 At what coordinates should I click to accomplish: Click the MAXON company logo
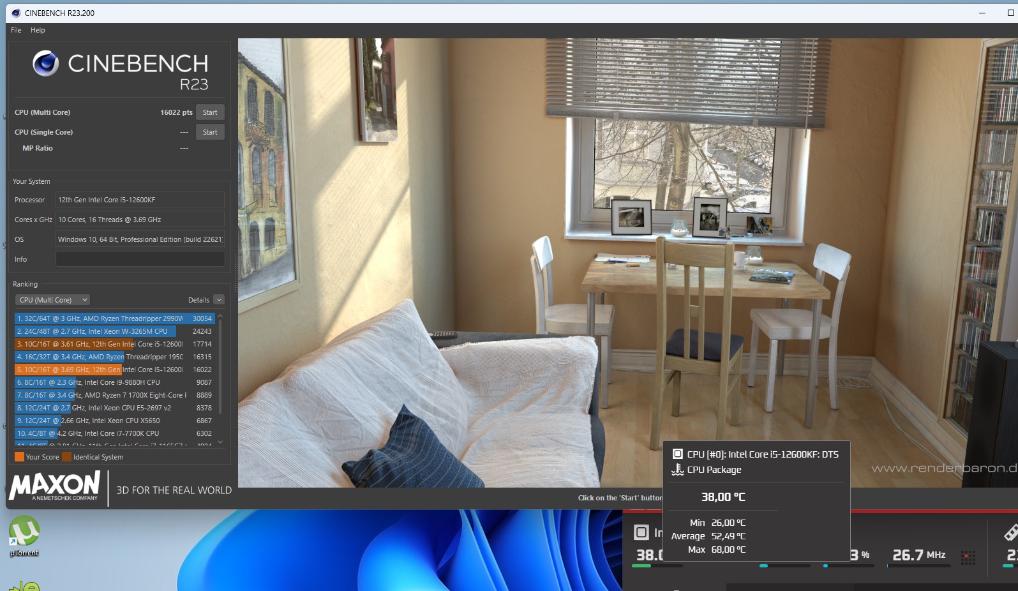tap(55, 486)
